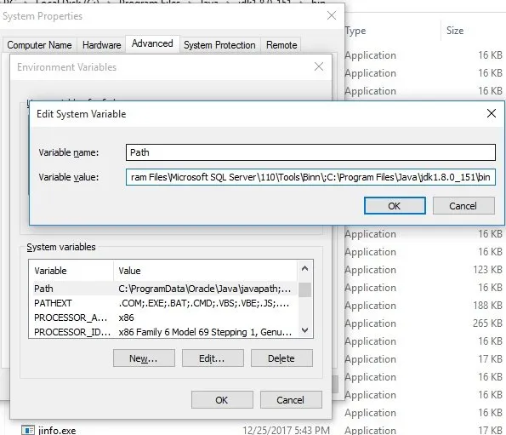
Task: Click New... under System variables
Action: (144, 358)
